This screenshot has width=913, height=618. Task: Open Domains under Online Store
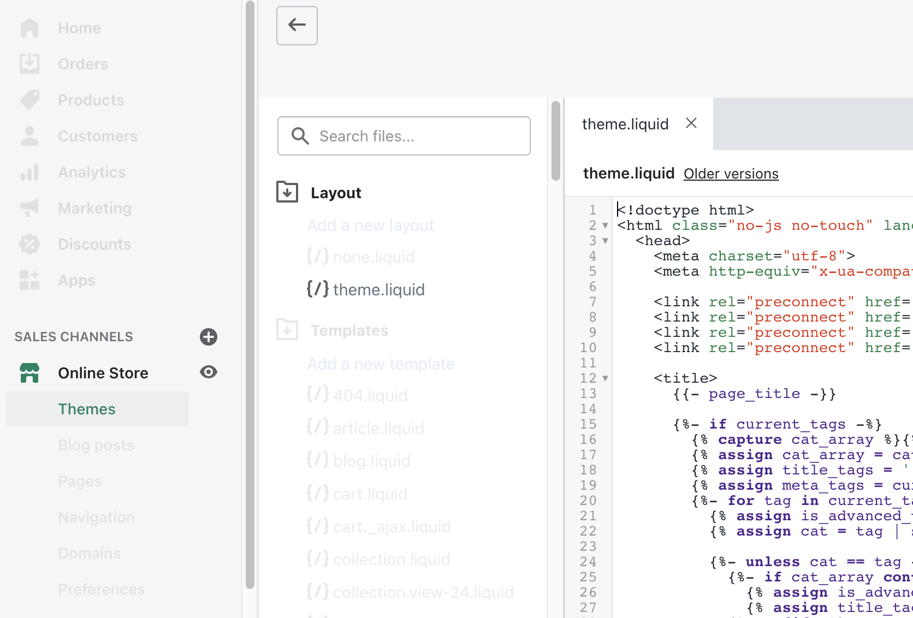point(89,553)
